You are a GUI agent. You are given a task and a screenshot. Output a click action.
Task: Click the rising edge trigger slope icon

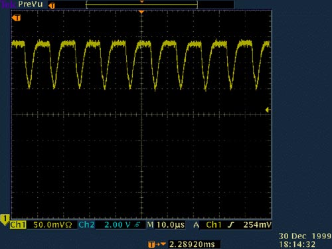click(x=231, y=225)
